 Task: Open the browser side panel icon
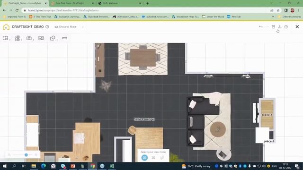click(286, 10)
